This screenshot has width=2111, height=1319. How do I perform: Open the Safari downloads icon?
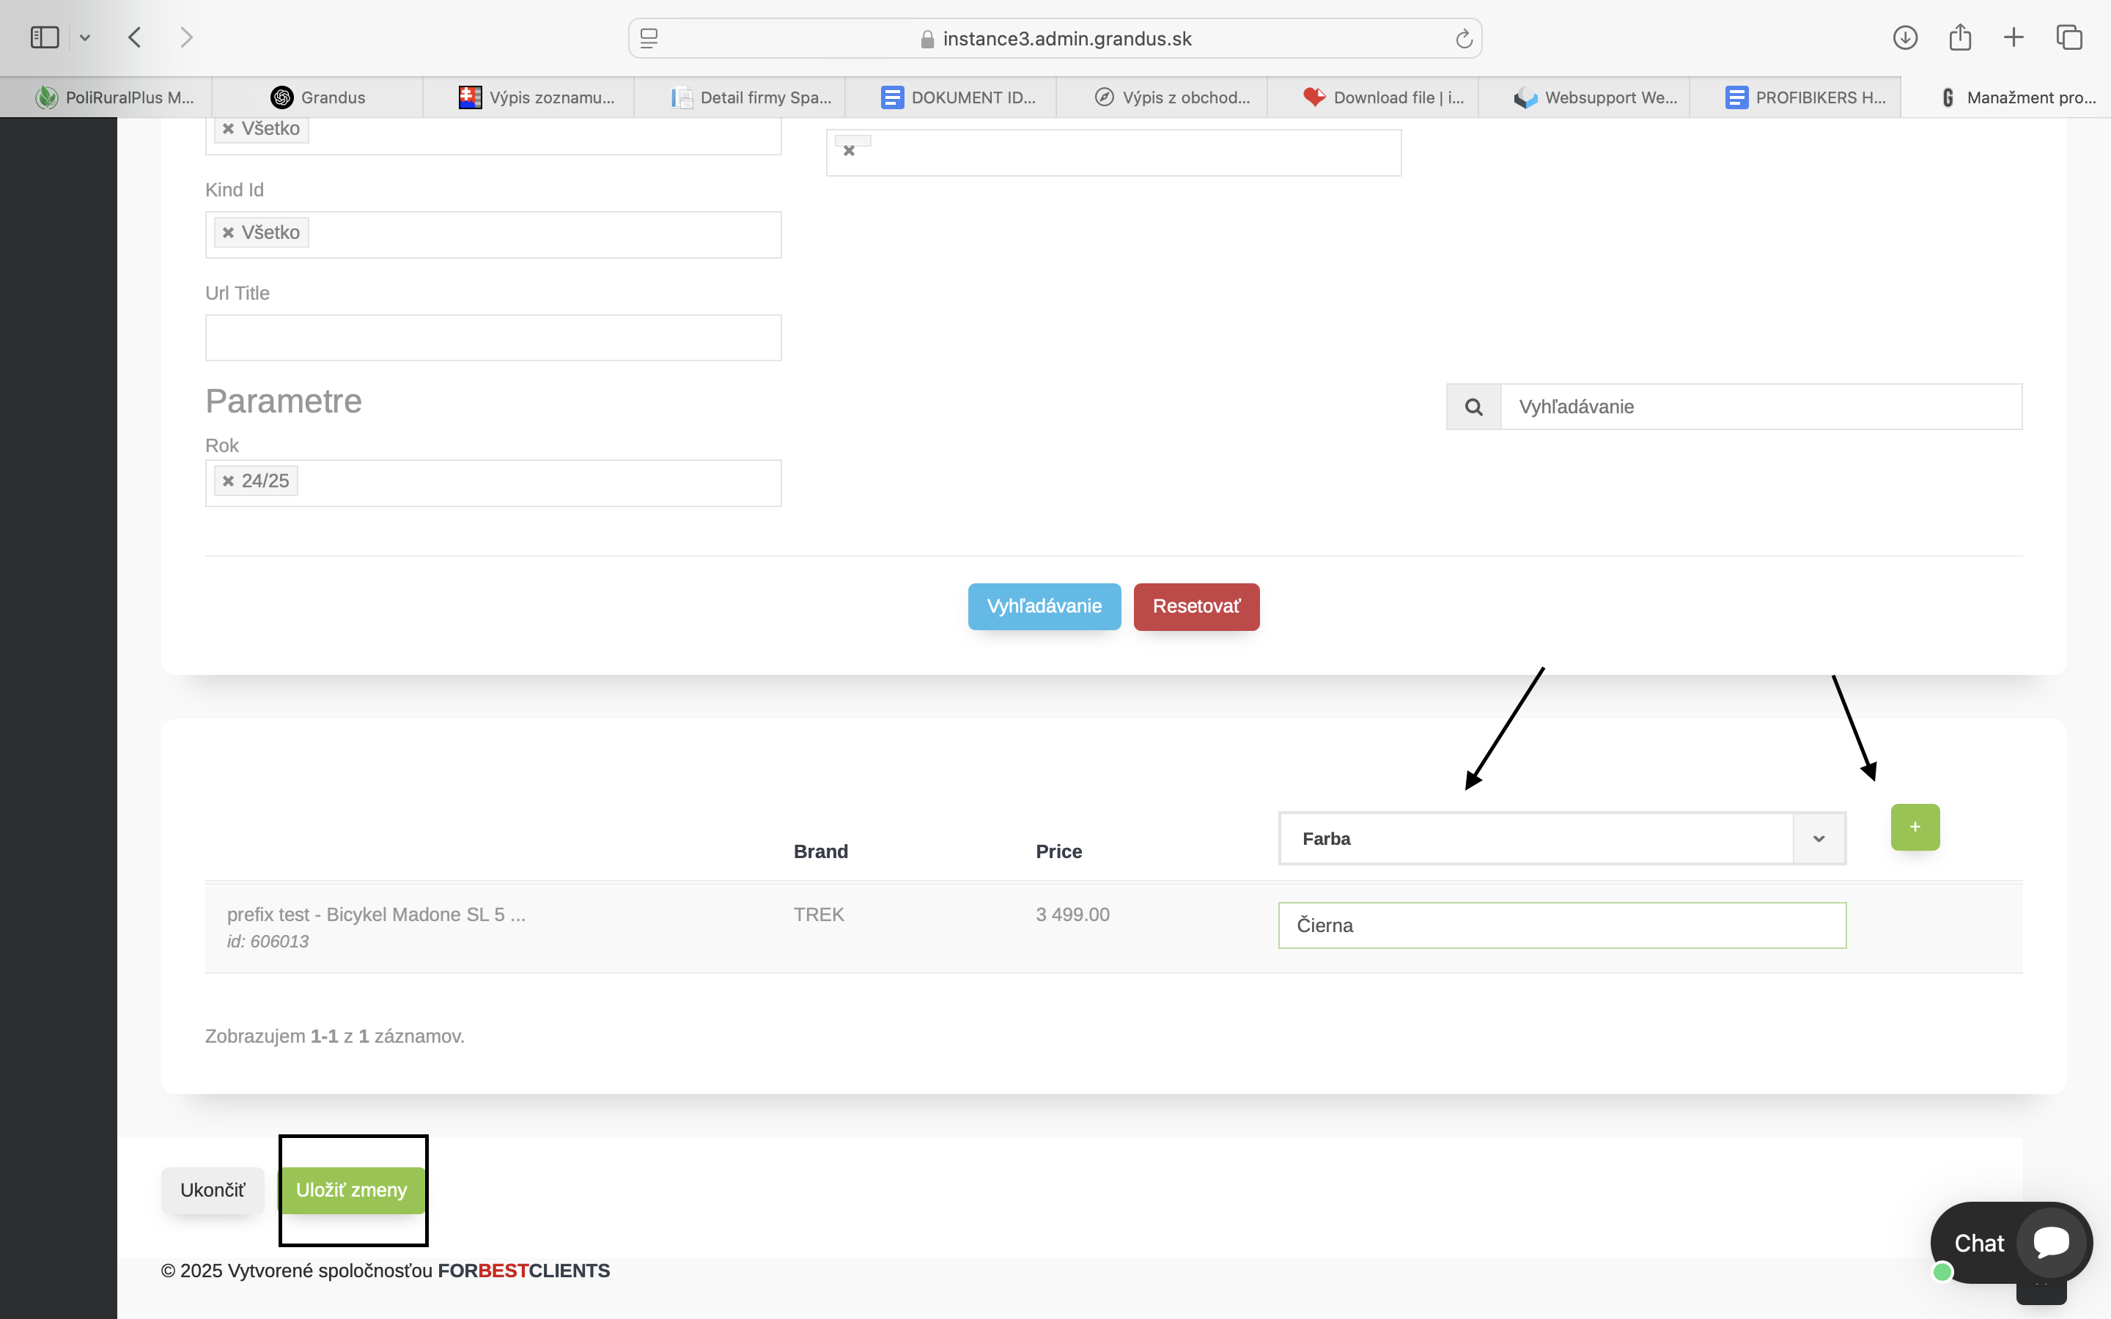pyautogui.click(x=1905, y=37)
